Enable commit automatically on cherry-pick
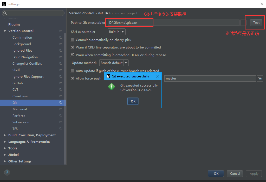 pyautogui.click(x=73, y=40)
